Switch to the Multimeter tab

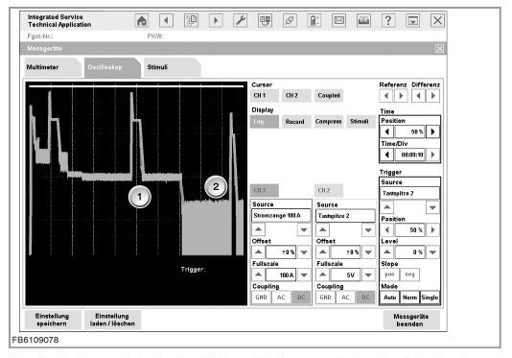[x=52, y=67]
